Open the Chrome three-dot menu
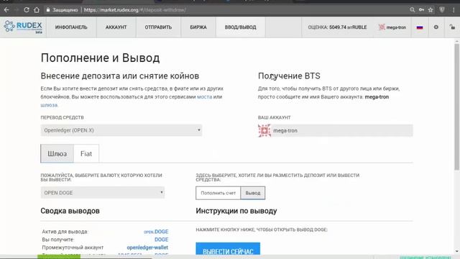 pyautogui.click(x=454, y=9)
